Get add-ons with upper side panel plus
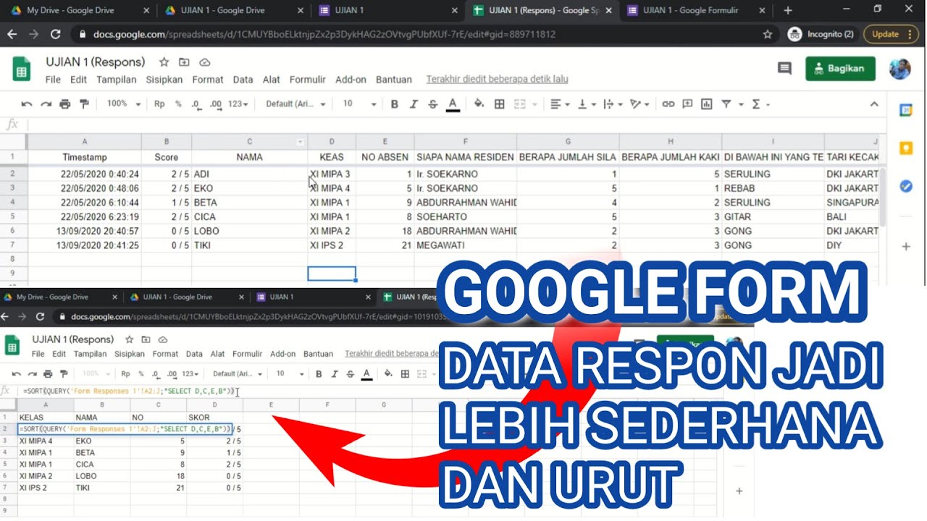 click(x=905, y=247)
